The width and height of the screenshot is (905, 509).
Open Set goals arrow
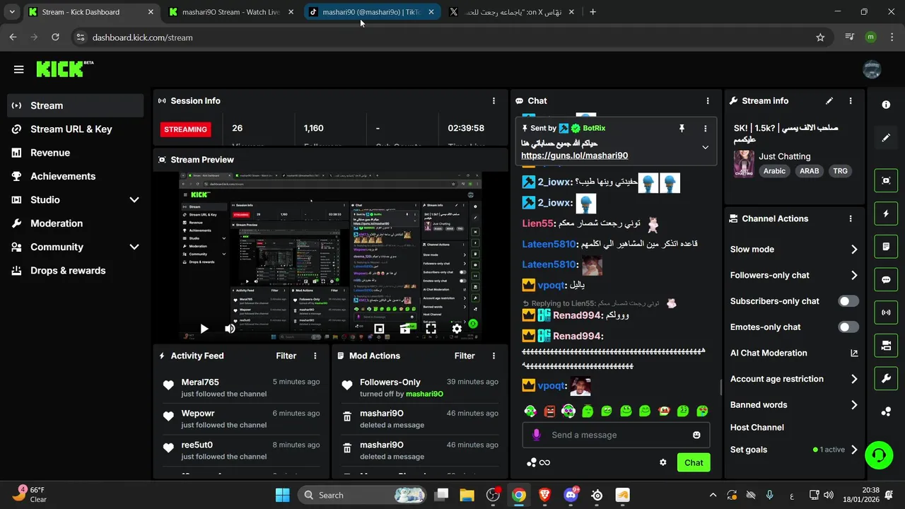coord(854,450)
